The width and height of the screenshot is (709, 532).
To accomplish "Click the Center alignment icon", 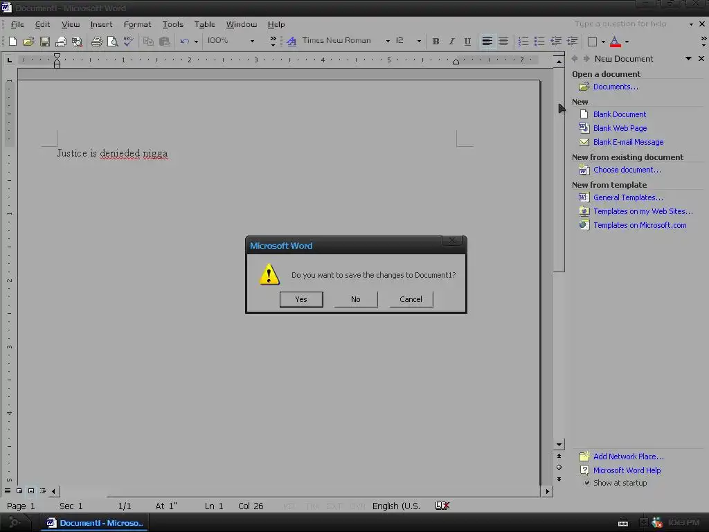I will pos(503,42).
